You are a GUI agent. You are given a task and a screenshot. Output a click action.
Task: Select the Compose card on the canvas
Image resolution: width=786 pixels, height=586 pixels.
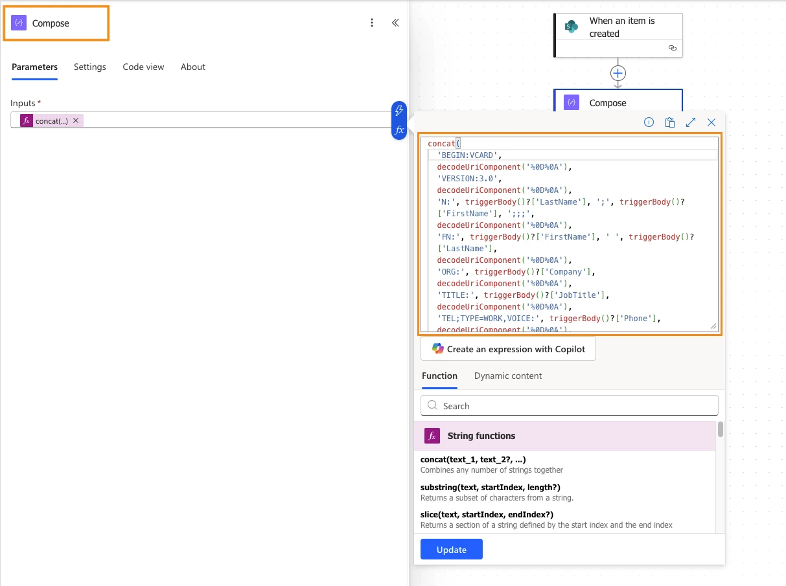[618, 101]
